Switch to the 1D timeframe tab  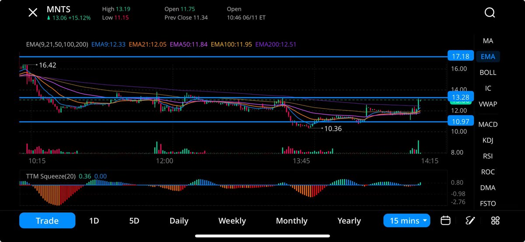coord(94,221)
